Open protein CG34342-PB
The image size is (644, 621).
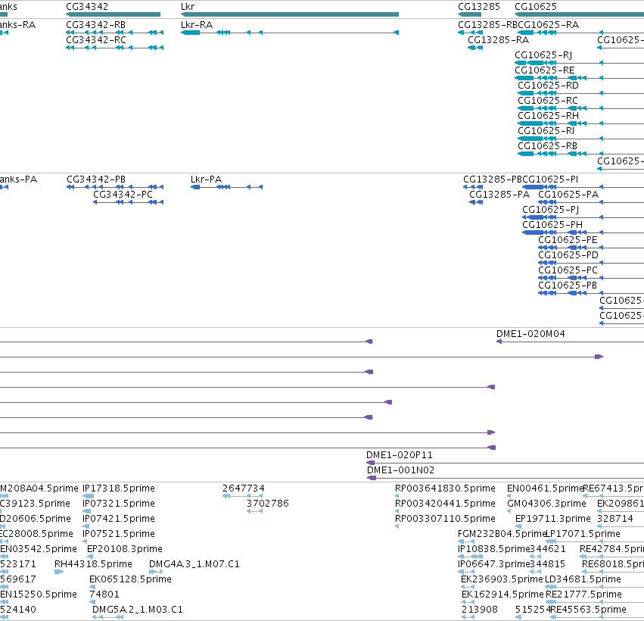[x=96, y=179]
